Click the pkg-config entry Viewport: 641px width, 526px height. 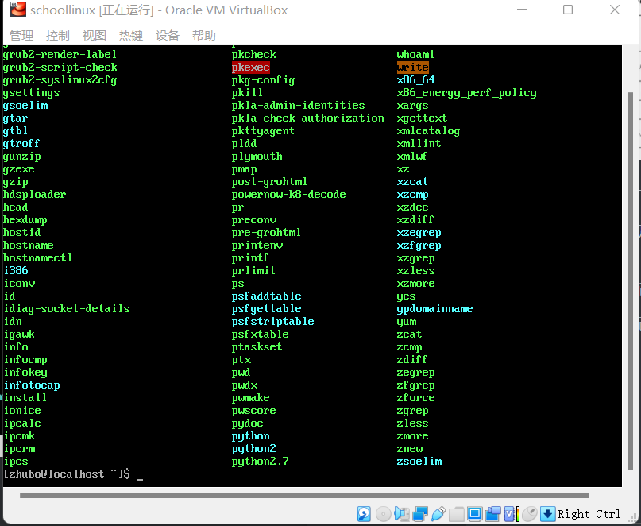263,79
